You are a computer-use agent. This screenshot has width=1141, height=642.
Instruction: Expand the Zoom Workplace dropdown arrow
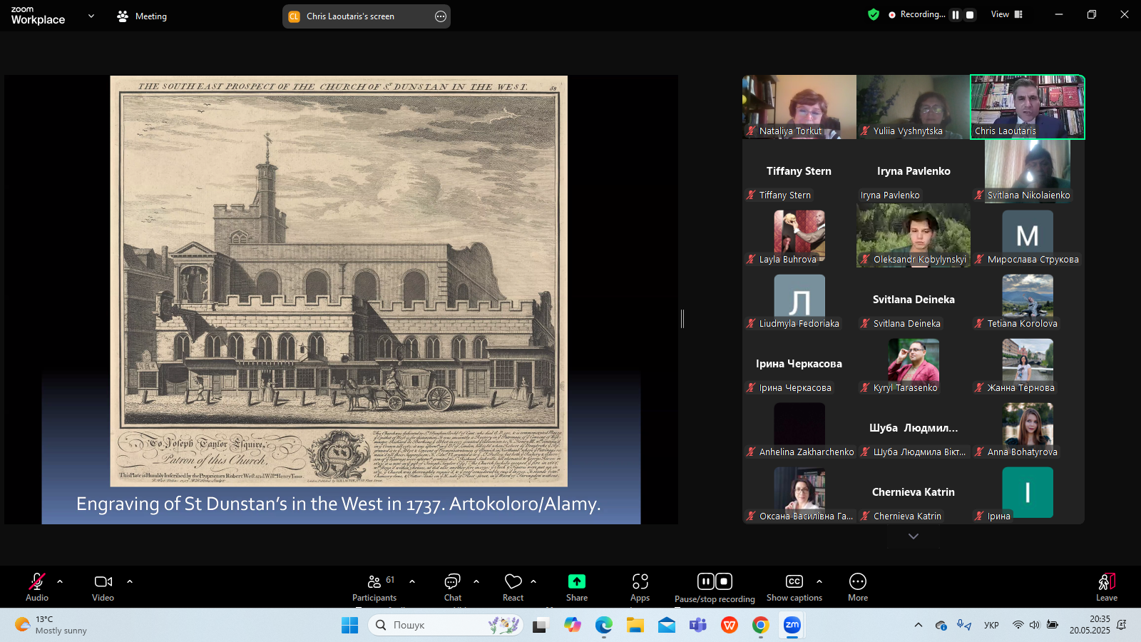tap(91, 16)
